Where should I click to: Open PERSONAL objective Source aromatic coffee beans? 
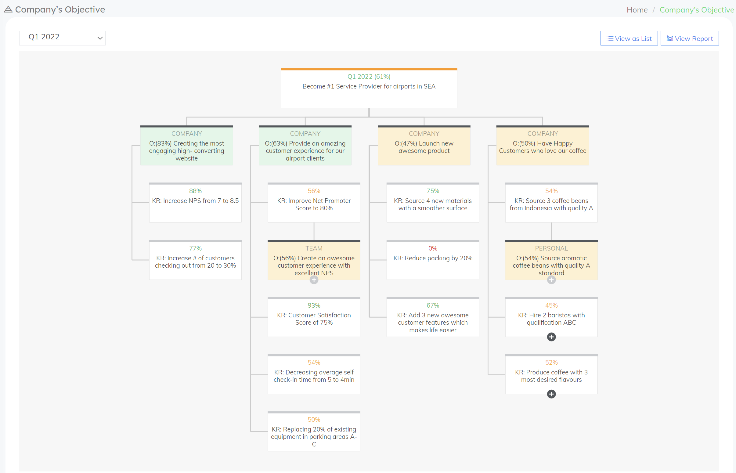pyautogui.click(x=551, y=260)
